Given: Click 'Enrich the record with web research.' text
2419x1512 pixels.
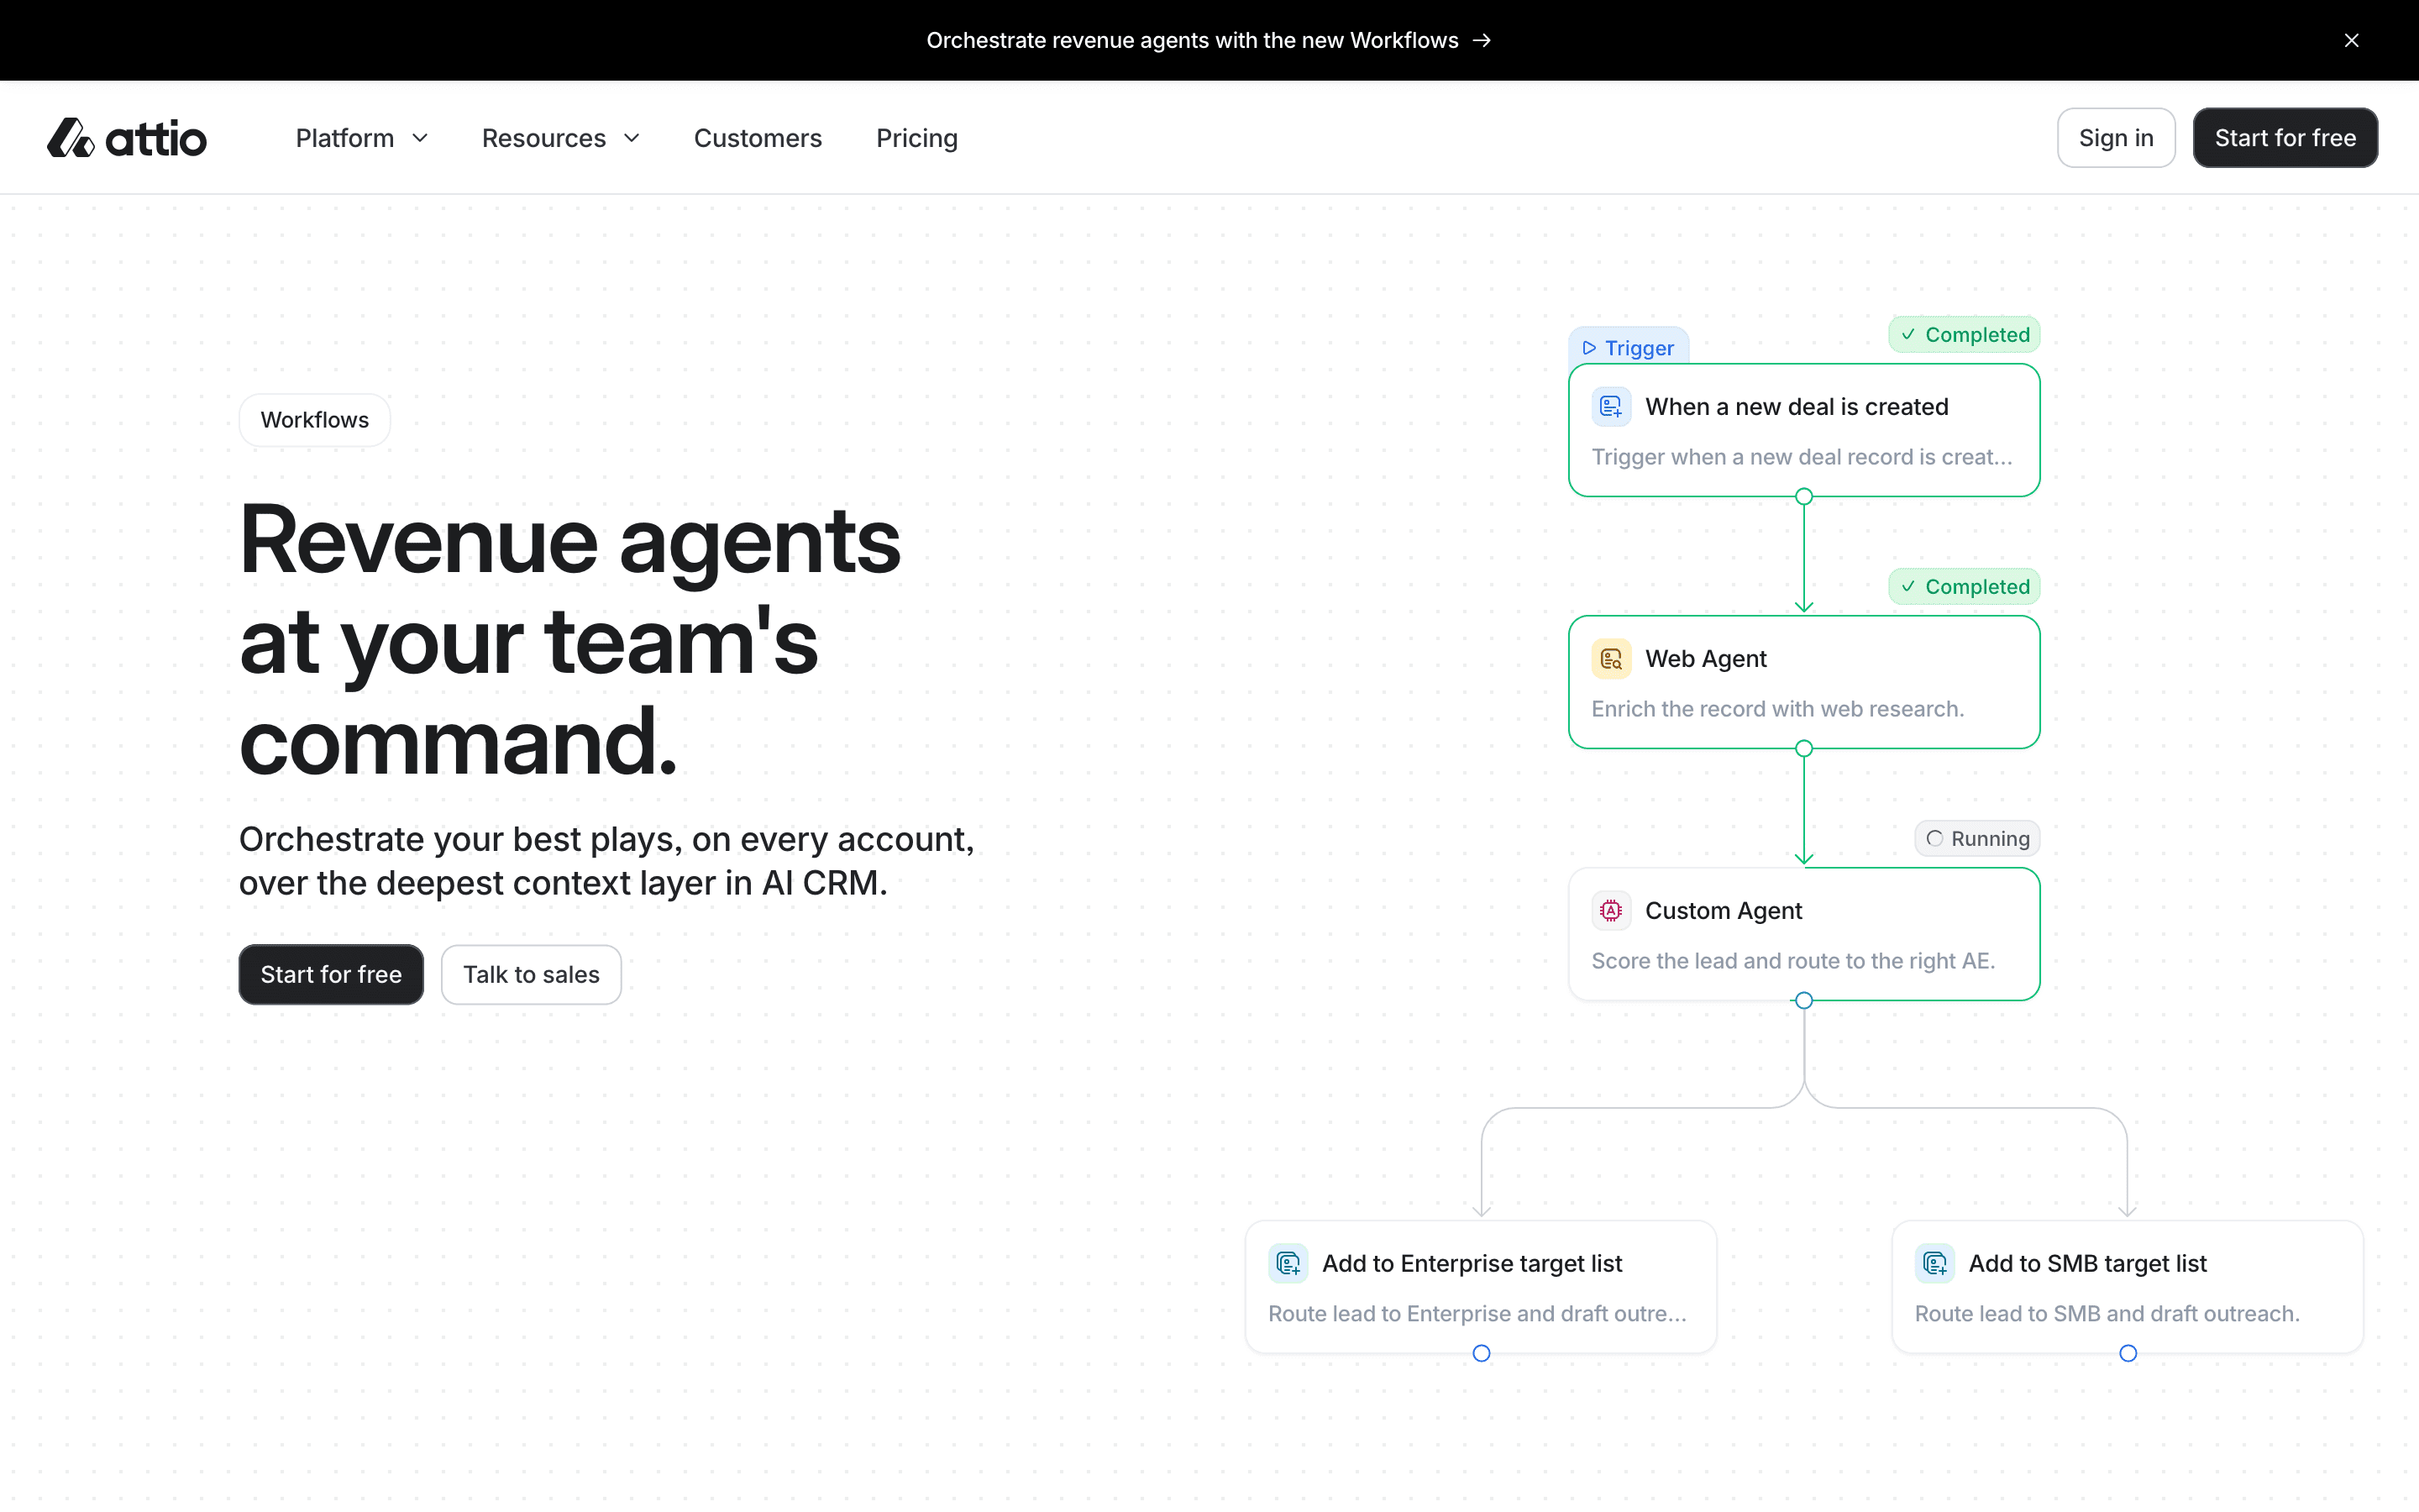Looking at the screenshot, I should [x=1777, y=709].
